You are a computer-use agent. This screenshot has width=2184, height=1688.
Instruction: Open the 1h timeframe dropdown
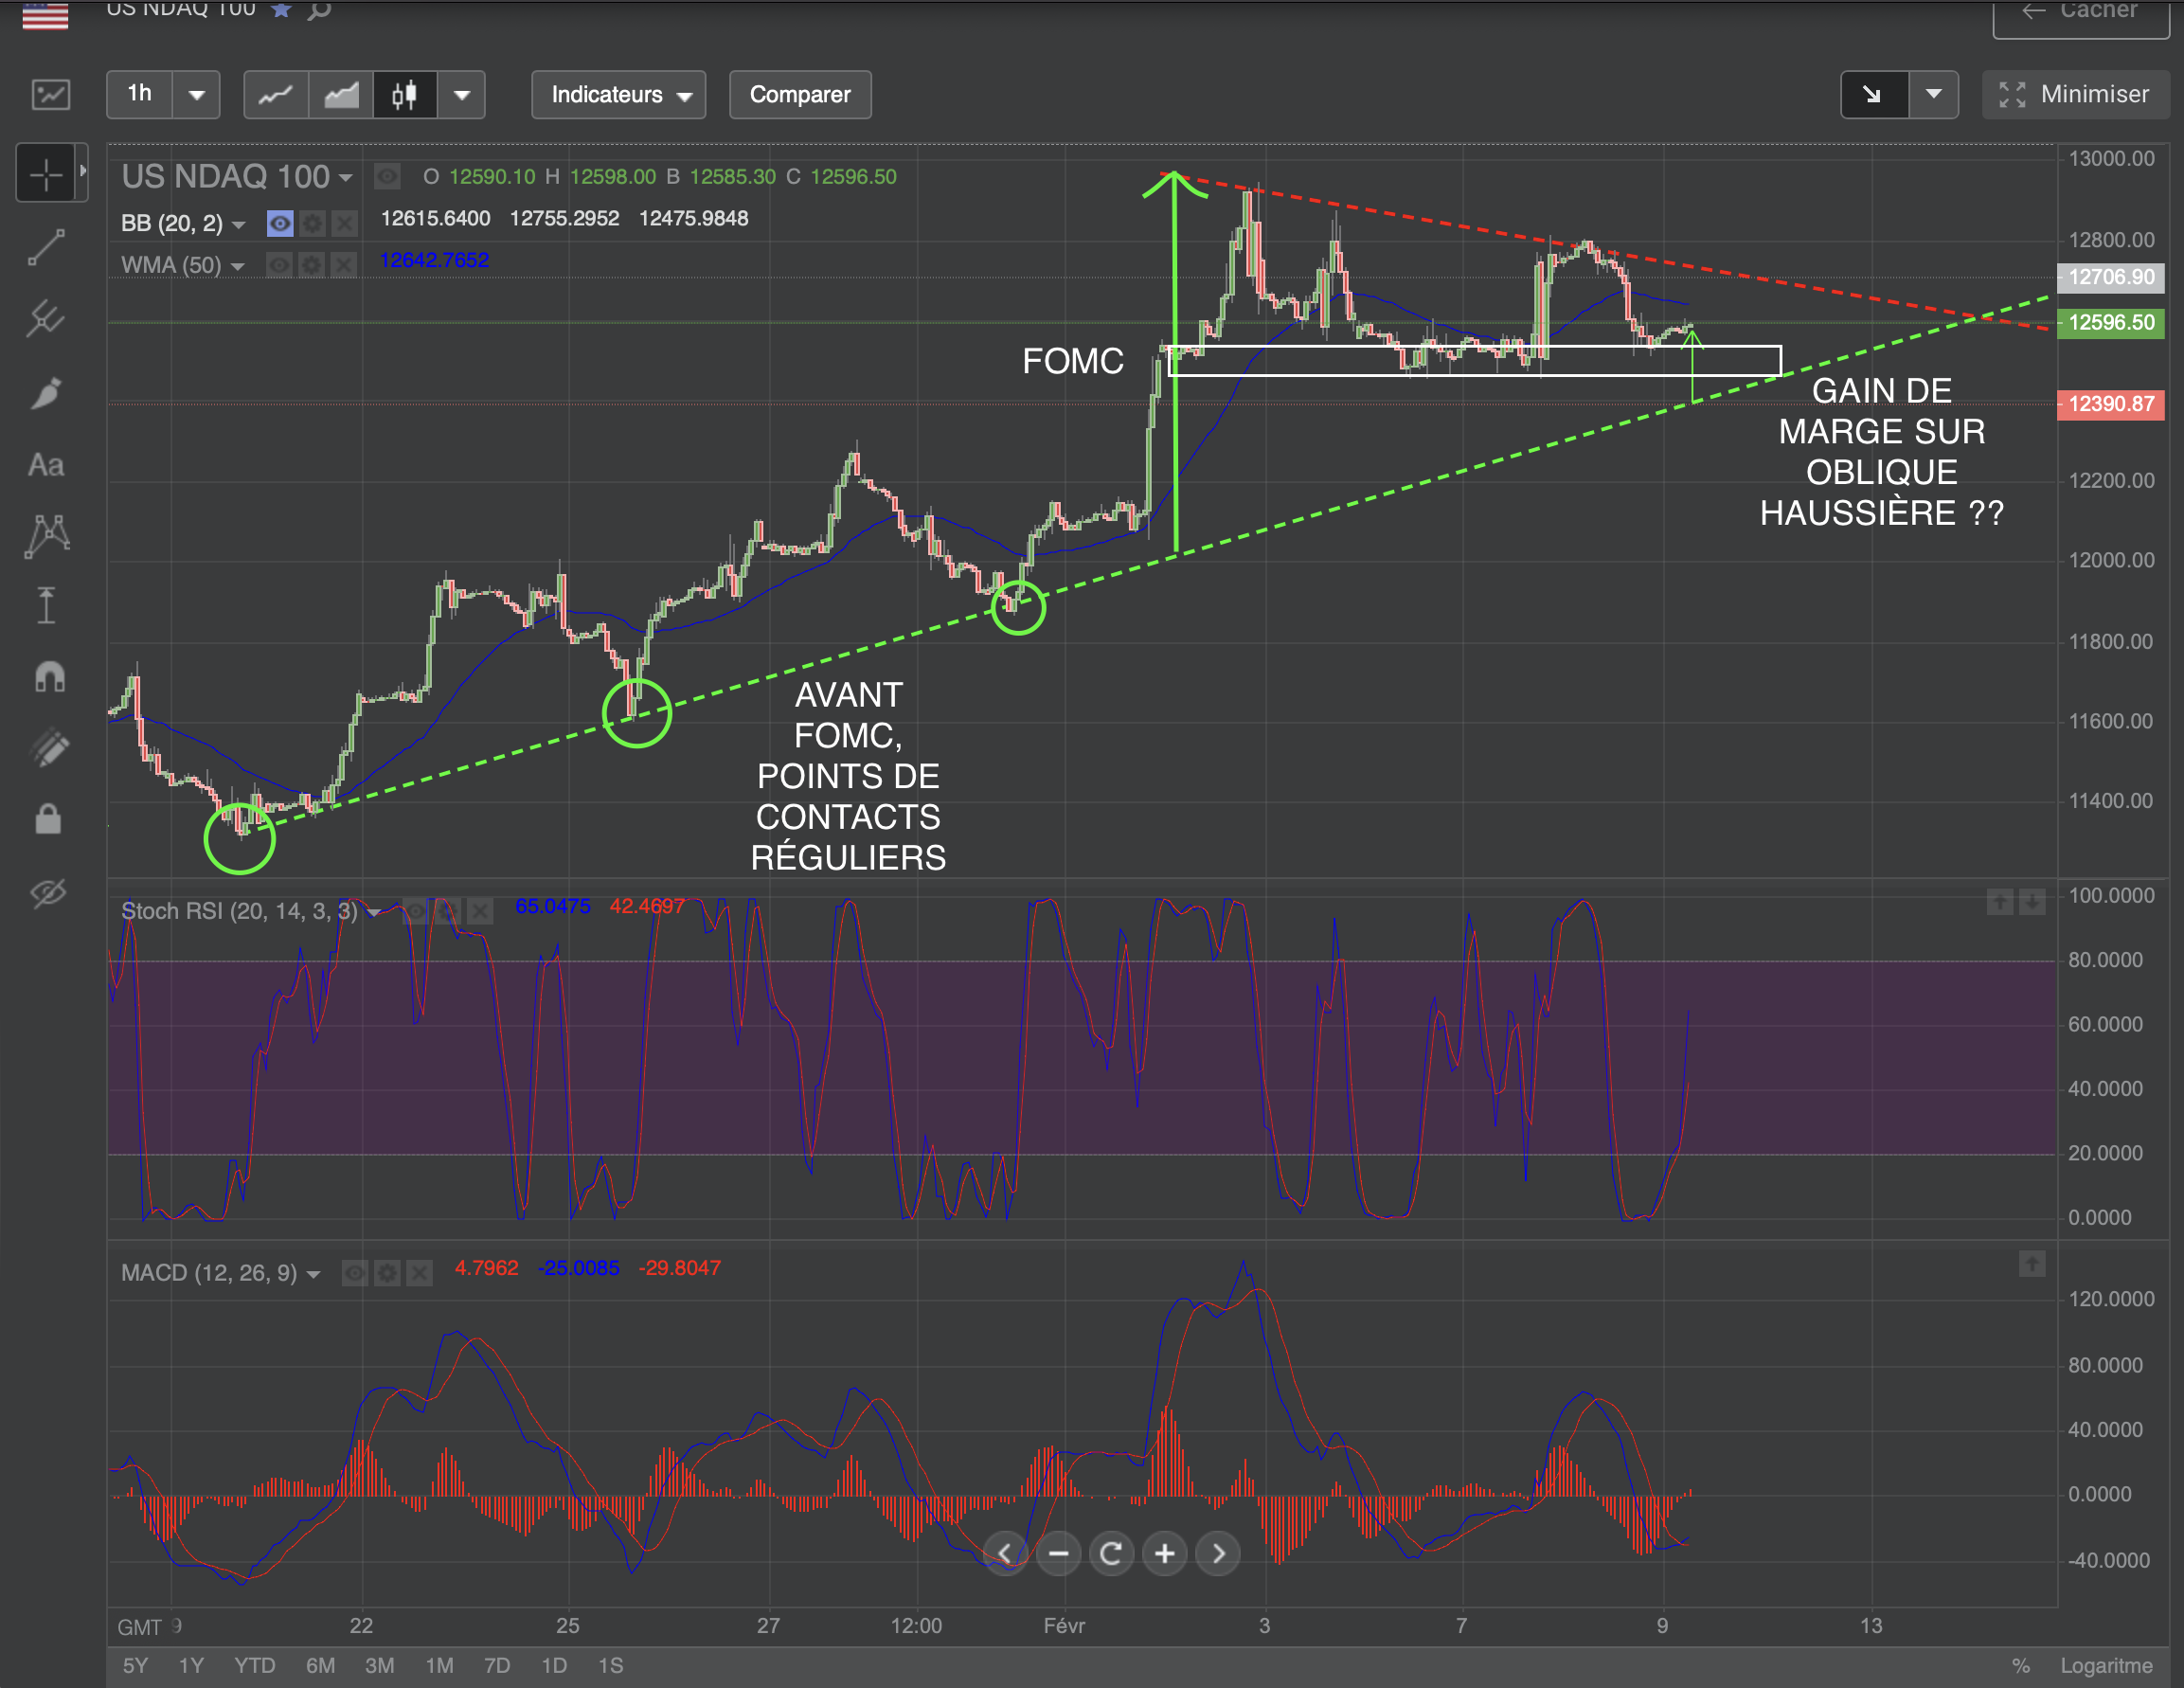pos(197,95)
